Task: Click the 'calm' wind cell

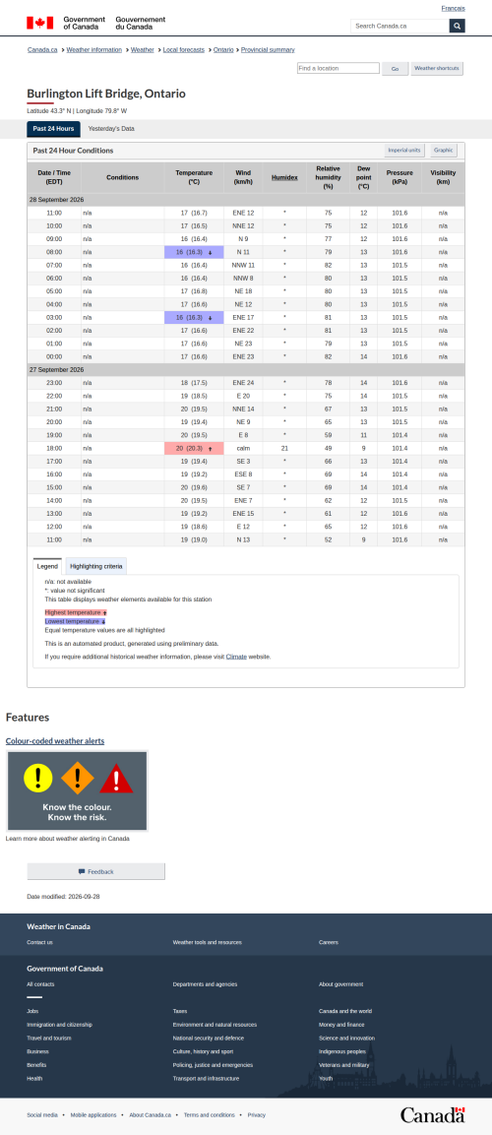Action: 243,448
